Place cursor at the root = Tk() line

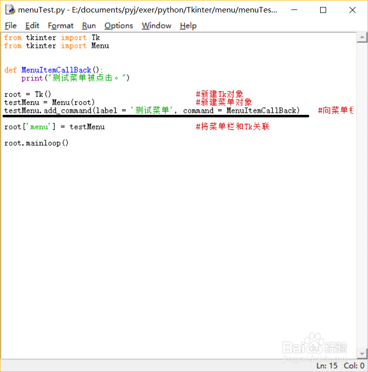(x=27, y=94)
